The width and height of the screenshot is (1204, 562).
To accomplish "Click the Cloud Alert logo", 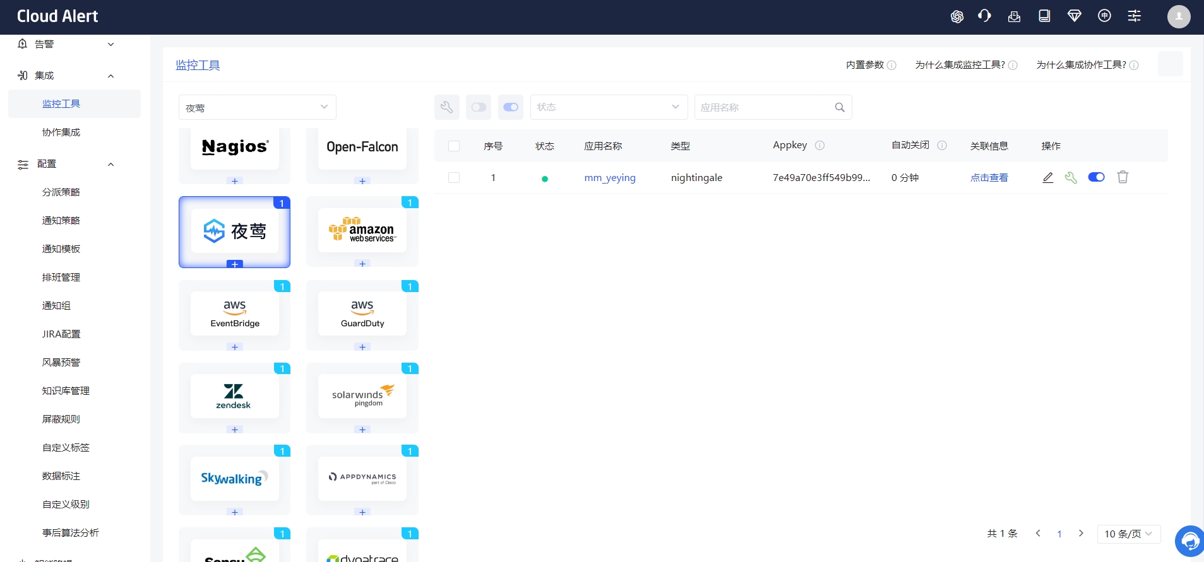I will pos(57,16).
